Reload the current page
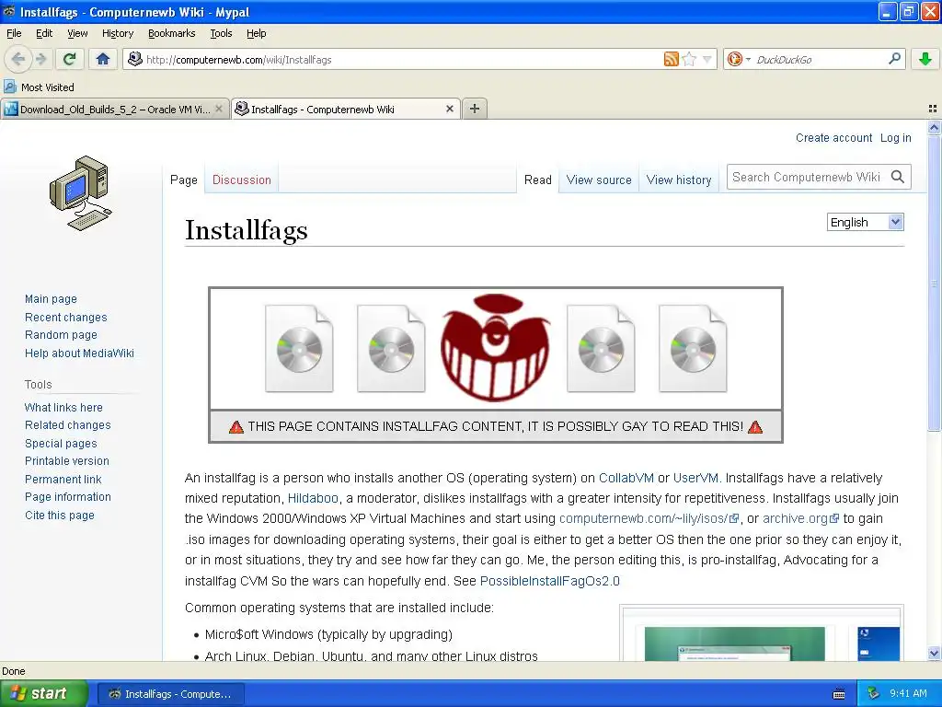Screen dimensions: 942x707 (x=69, y=59)
